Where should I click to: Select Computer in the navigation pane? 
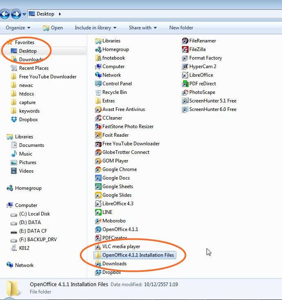tap(22, 205)
